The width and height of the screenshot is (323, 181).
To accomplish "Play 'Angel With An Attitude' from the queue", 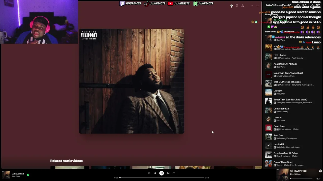I will tap(293, 65).
